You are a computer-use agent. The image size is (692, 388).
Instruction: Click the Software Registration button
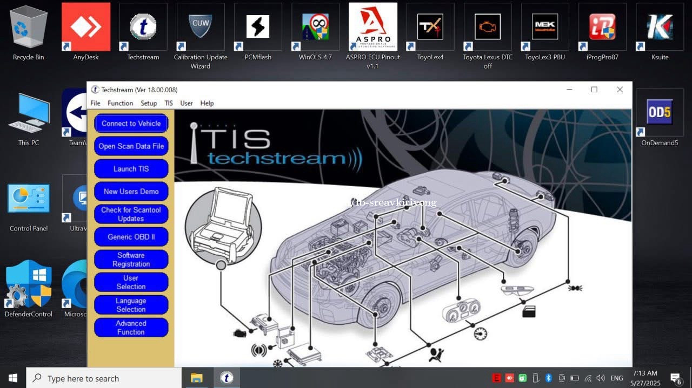131,260
